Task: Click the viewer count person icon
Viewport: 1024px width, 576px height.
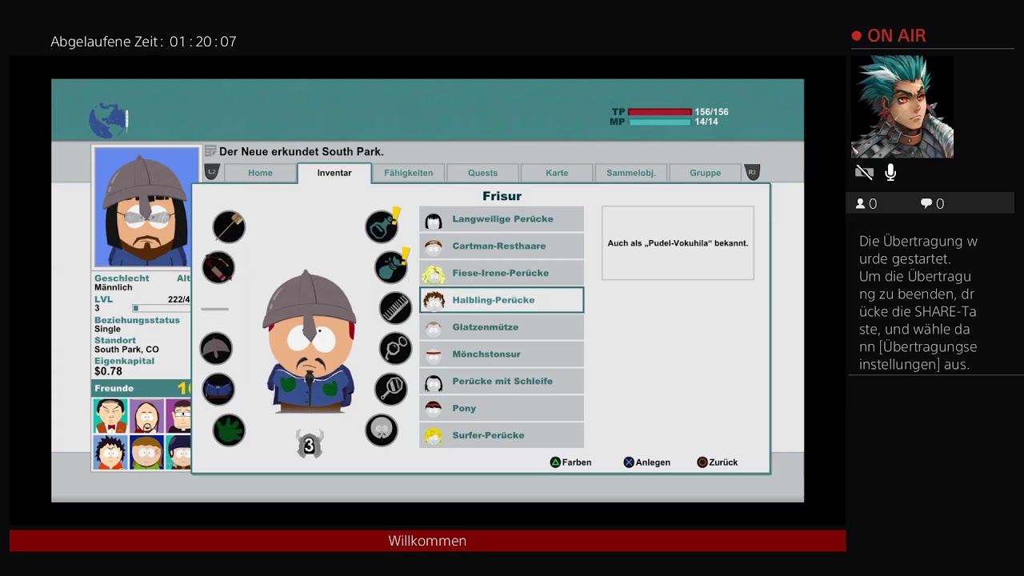Action: pyautogui.click(x=861, y=204)
